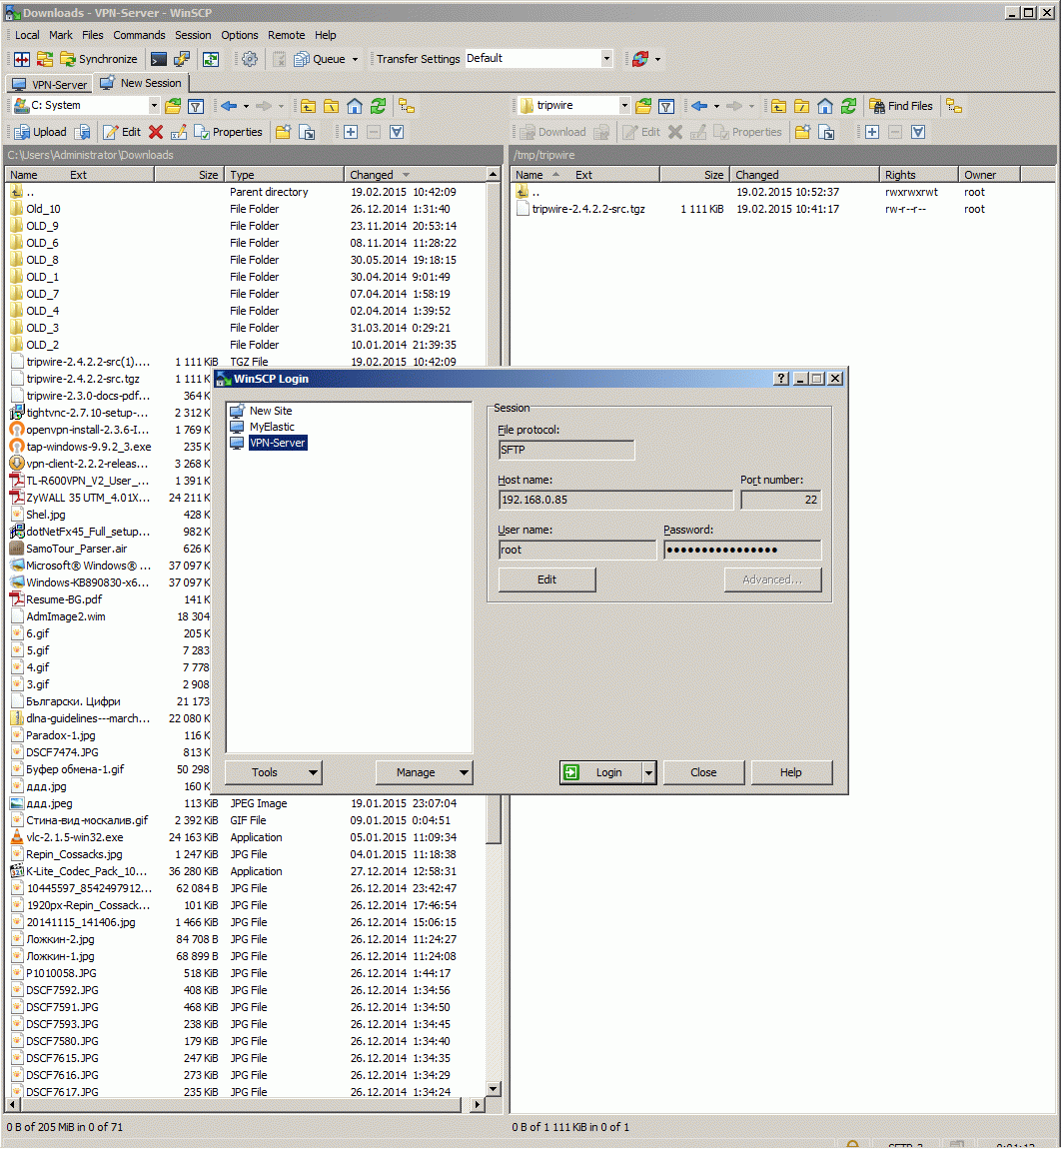Open terminal console icon in main toolbar
Image resolution: width=1061 pixels, height=1149 pixels.
(x=158, y=59)
